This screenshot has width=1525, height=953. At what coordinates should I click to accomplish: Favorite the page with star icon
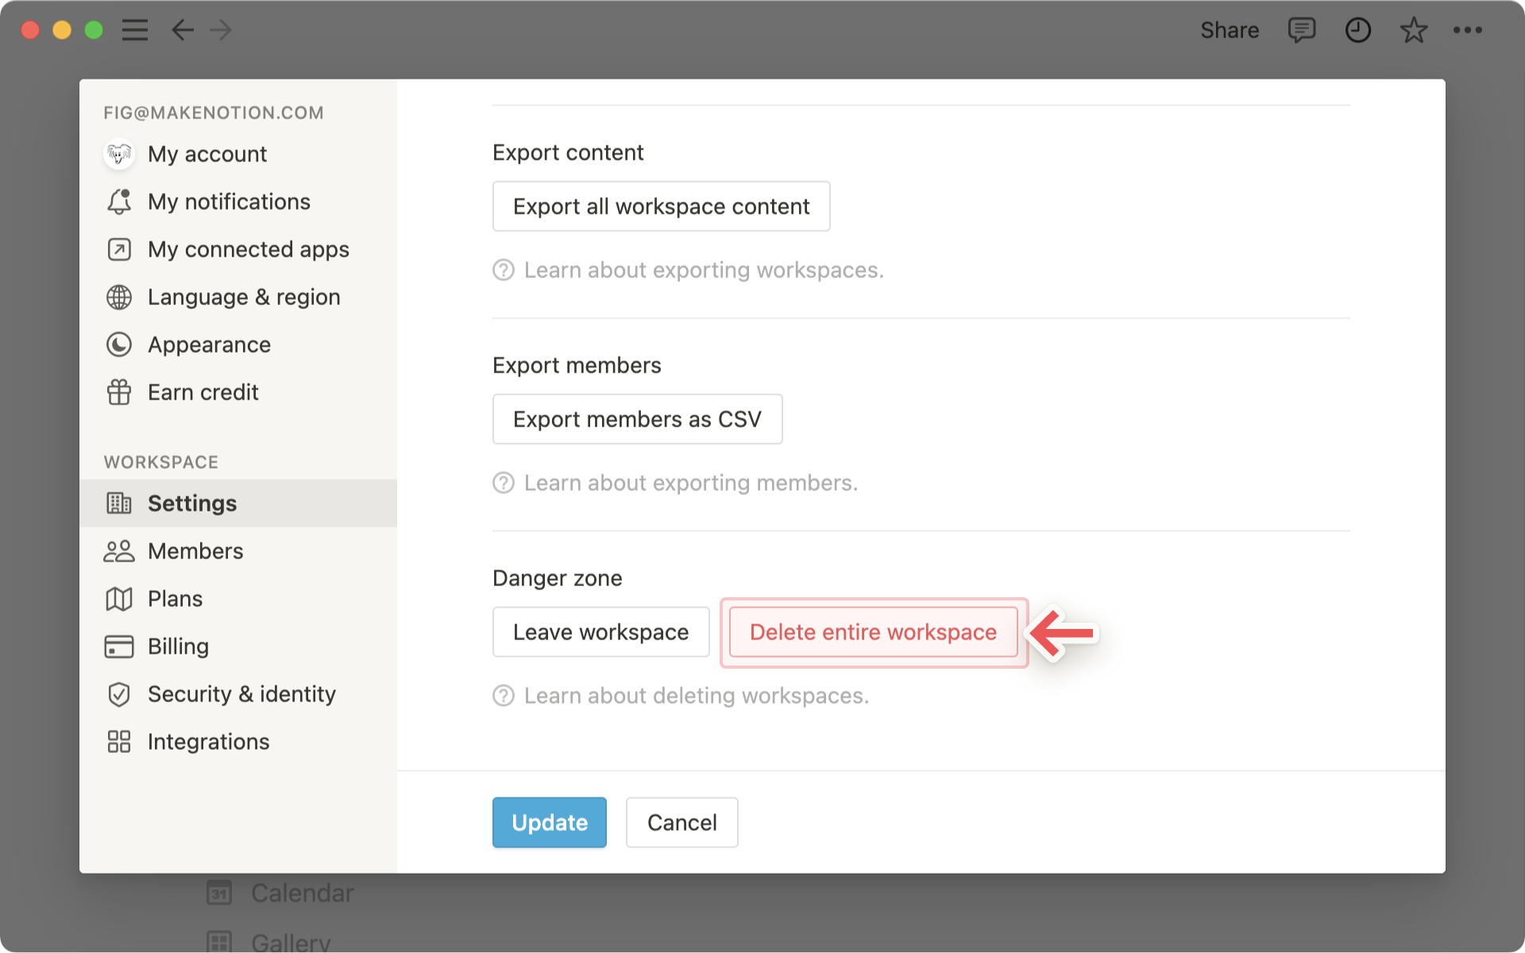(1413, 30)
